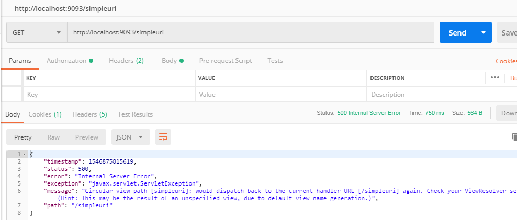Click the copy response icon at right edge
Image resolution: width=517 pixels, height=220 pixels.
point(514,137)
